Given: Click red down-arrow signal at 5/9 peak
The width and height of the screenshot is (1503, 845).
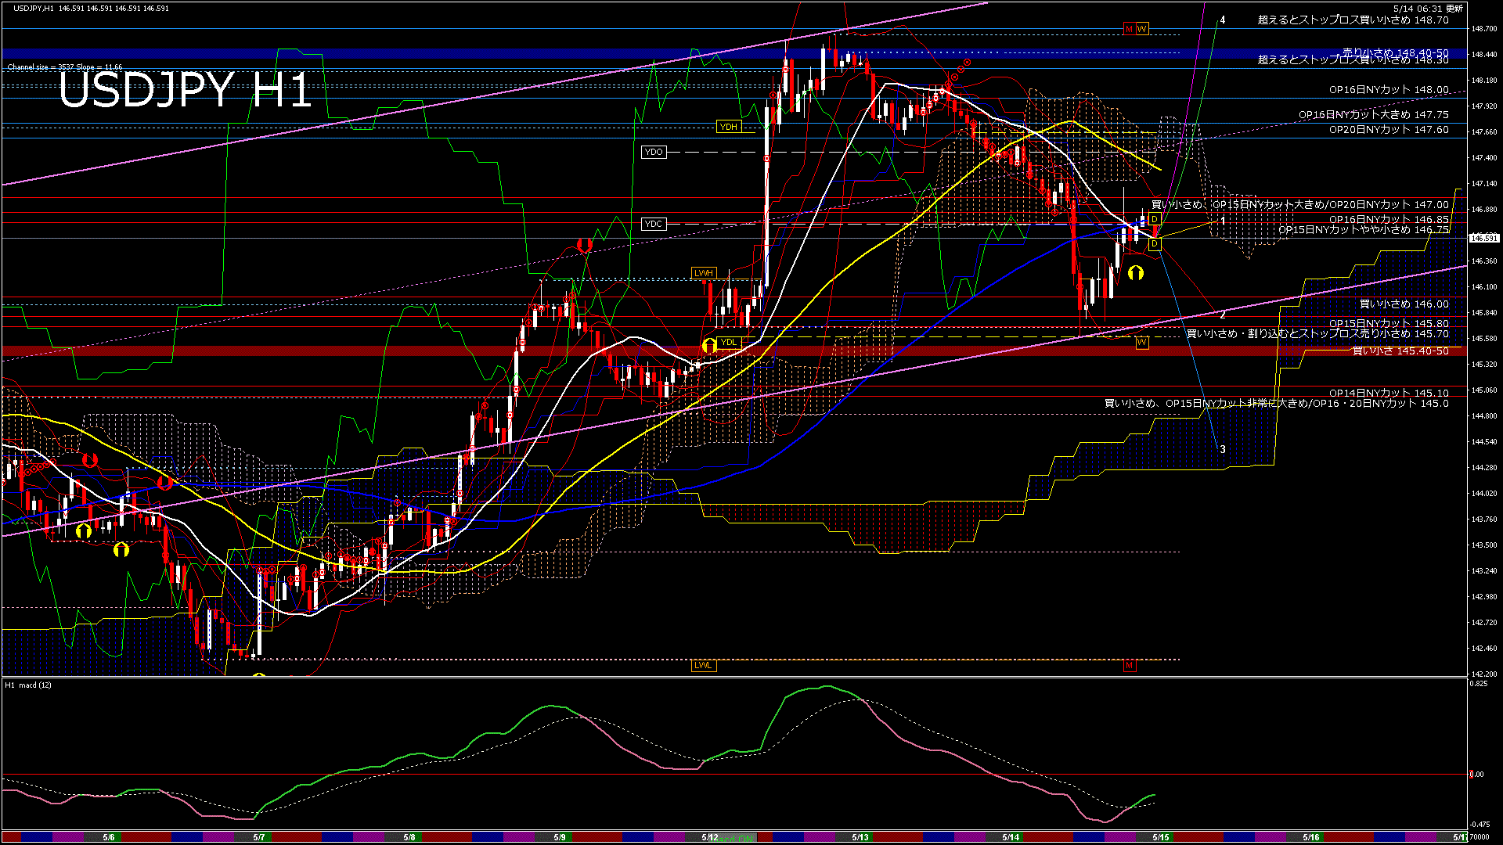Looking at the screenshot, I should coord(583,245).
